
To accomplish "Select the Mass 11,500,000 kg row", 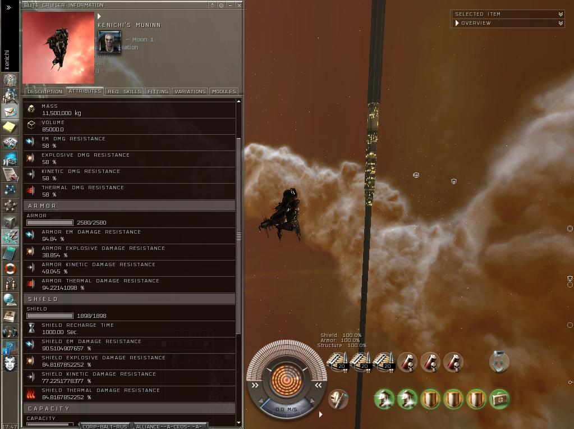I will coord(129,109).
